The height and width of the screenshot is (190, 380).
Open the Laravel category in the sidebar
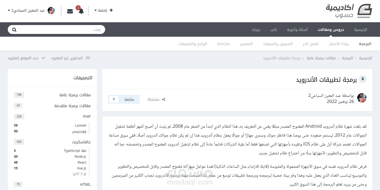point(80,125)
